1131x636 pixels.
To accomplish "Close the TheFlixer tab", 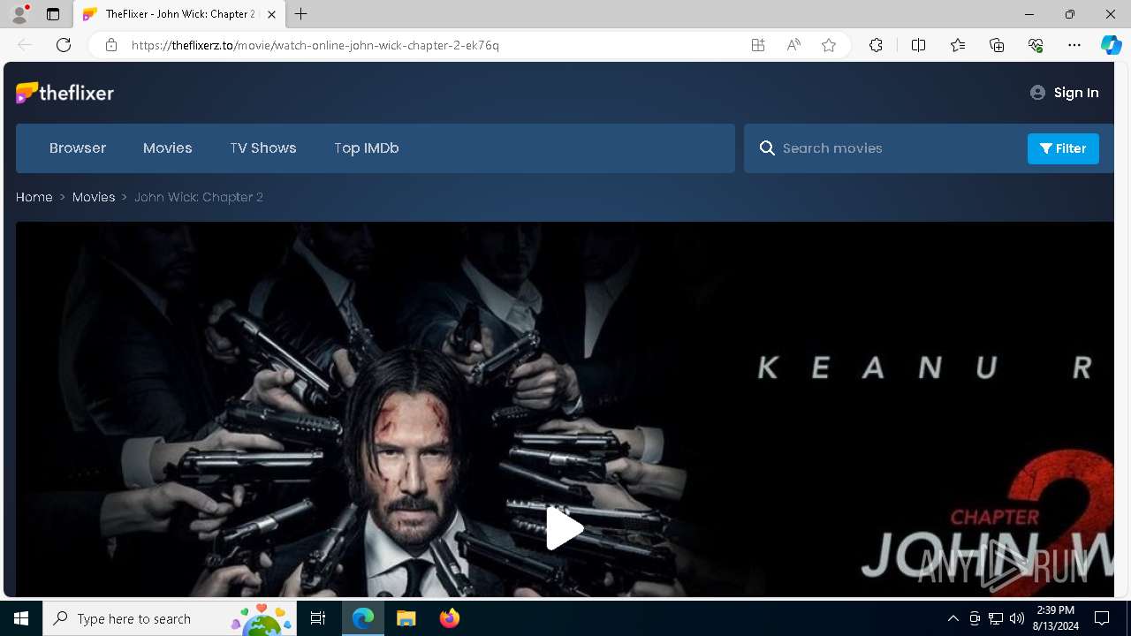I will pyautogui.click(x=271, y=14).
